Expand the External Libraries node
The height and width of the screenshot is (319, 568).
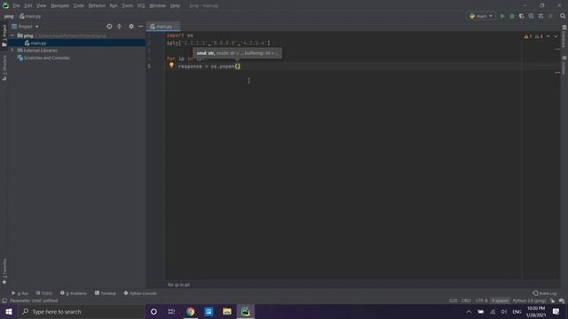pyautogui.click(x=12, y=51)
